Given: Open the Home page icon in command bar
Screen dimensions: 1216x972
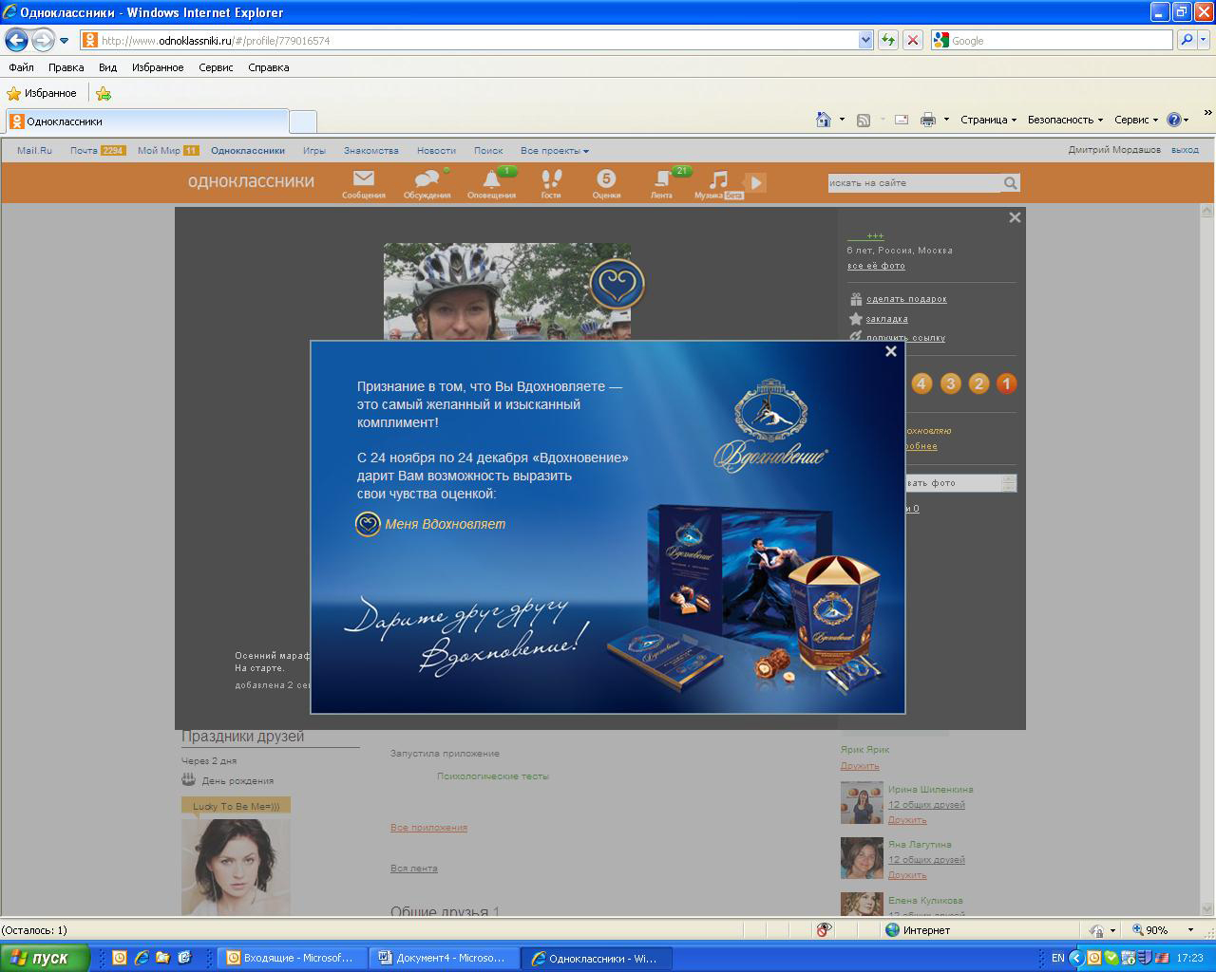Looking at the screenshot, I should pyautogui.click(x=824, y=120).
